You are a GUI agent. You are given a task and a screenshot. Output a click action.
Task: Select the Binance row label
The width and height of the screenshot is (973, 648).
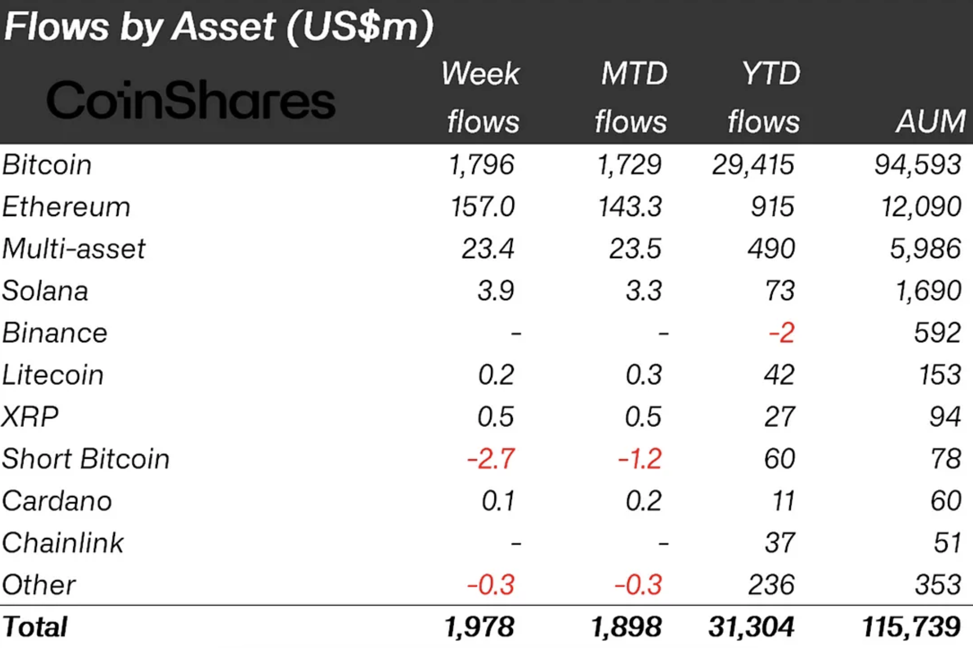point(55,332)
